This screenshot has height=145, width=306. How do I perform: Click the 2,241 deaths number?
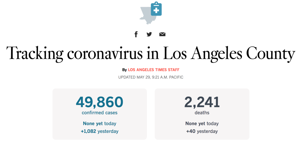(202, 102)
